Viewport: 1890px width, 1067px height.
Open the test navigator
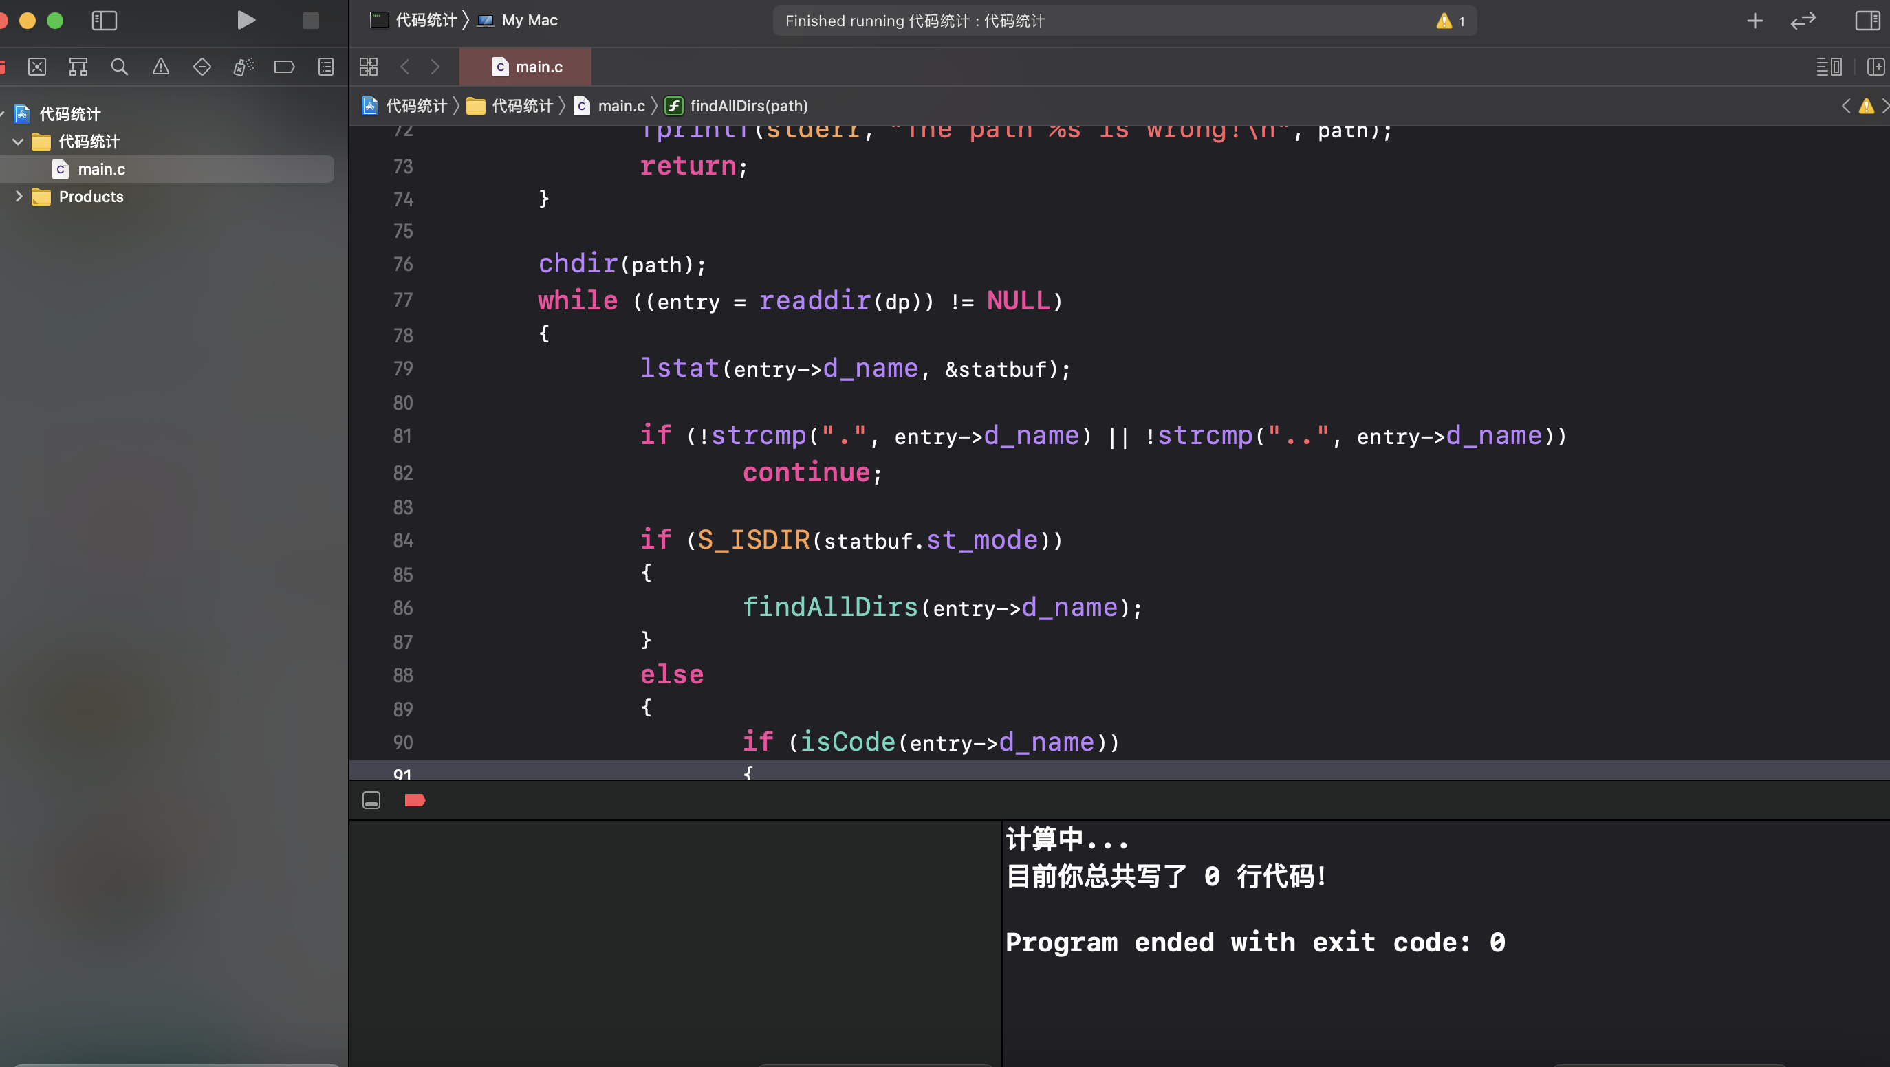[202, 67]
